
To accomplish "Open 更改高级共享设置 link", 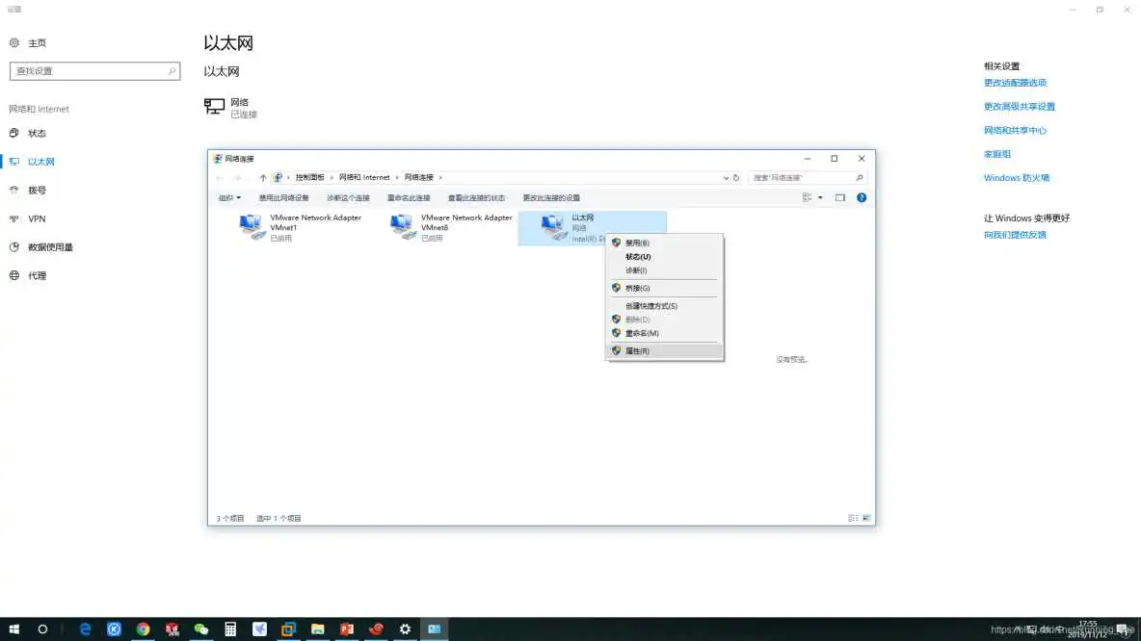I will coord(1022,106).
